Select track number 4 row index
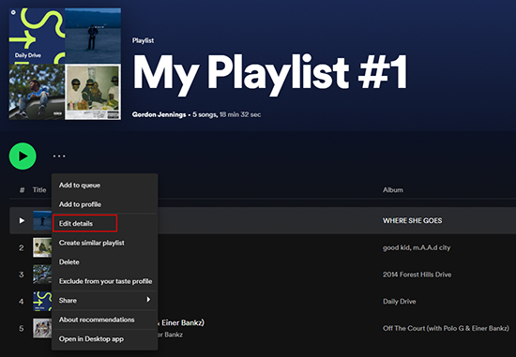 pyautogui.click(x=21, y=302)
